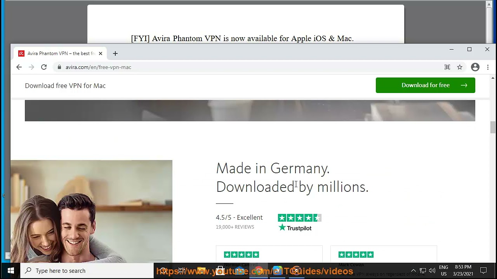Screen dimensions: 497x279
Task: Click the smiling couple photo
Action: [91, 212]
